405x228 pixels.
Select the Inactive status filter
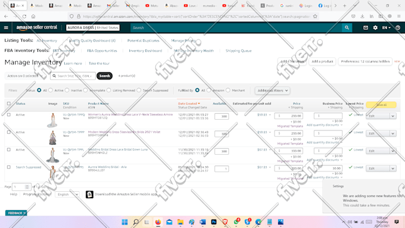pos(67,90)
